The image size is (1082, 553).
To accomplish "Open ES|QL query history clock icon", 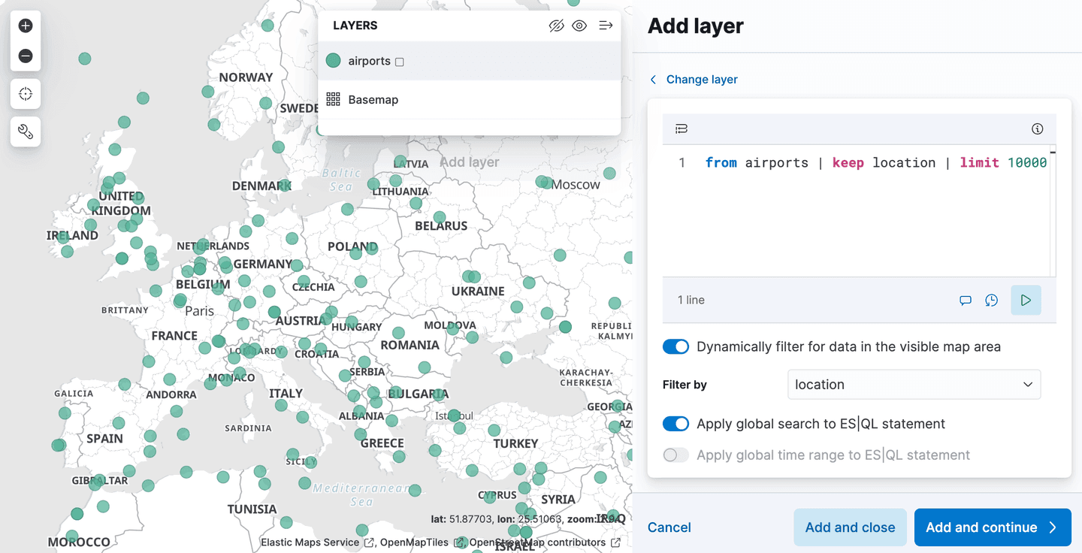I will pyautogui.click(x=992, y=300).
